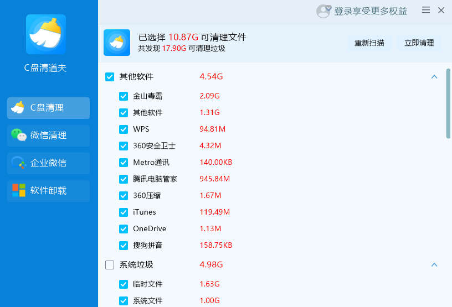Click the 1.63G size value
Viewport: 452px width, 307px height.
click(209, 284)
